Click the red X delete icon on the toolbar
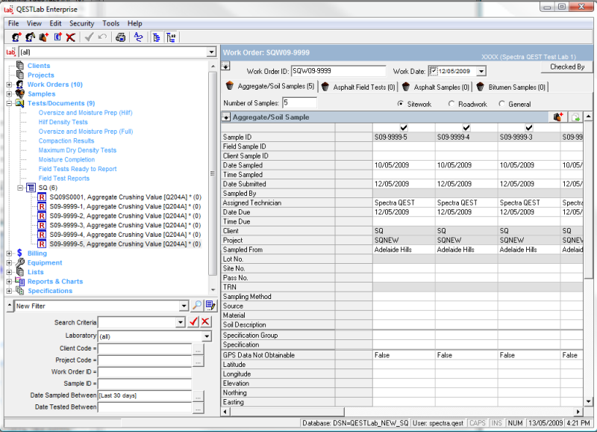 [69, 37]
